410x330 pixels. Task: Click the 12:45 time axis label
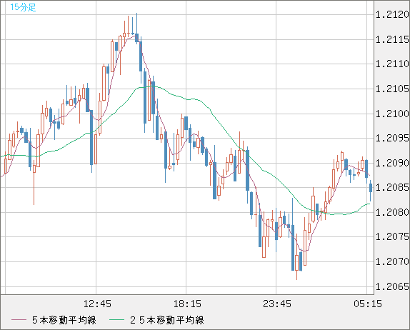[x=97, y=304]
